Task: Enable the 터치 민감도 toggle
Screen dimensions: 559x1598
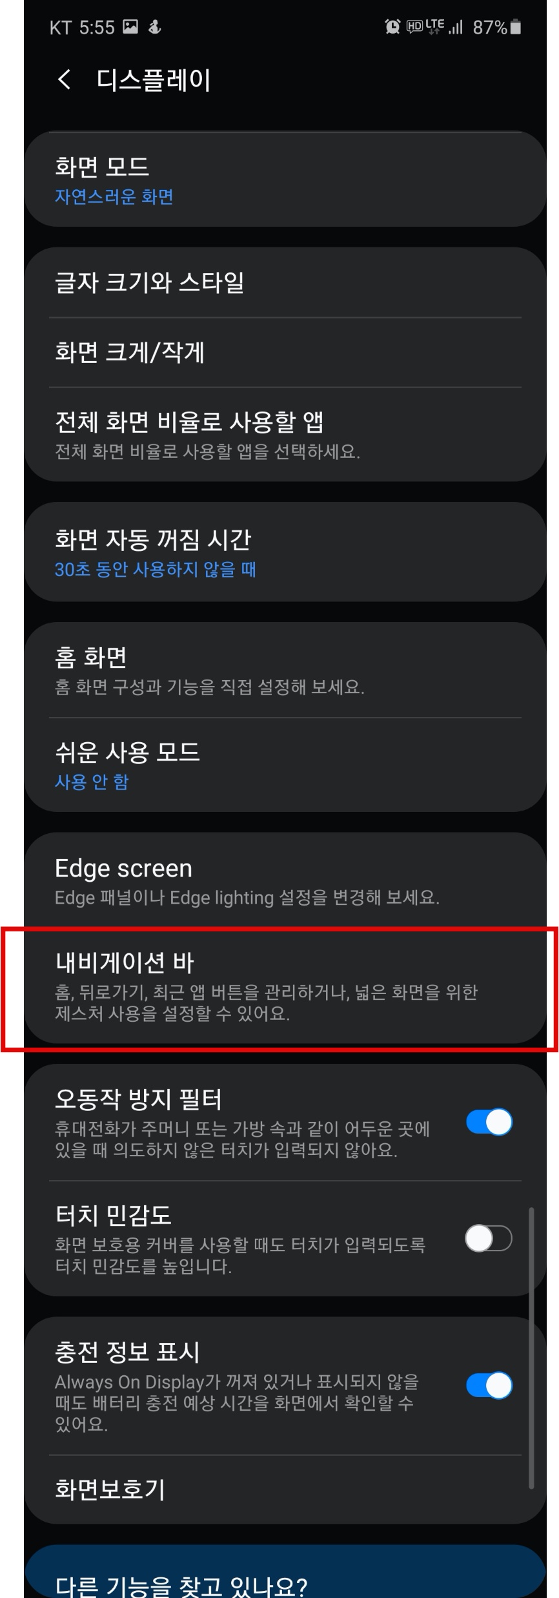Action: pos(489,1238)
